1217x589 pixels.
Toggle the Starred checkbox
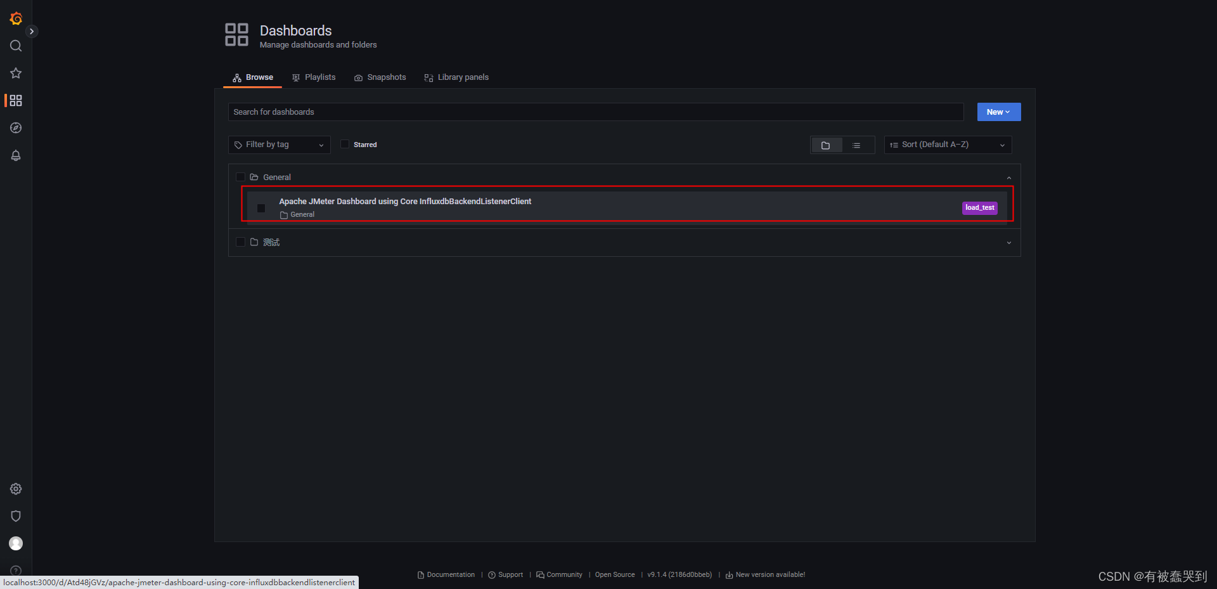[x=345, y=144]
